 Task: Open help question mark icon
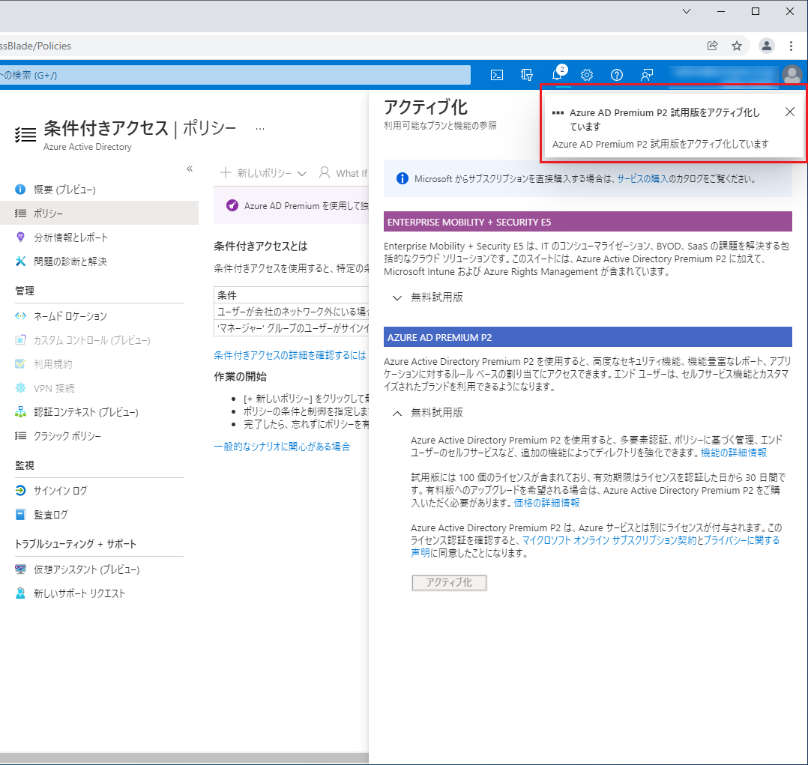click(616, 75)
